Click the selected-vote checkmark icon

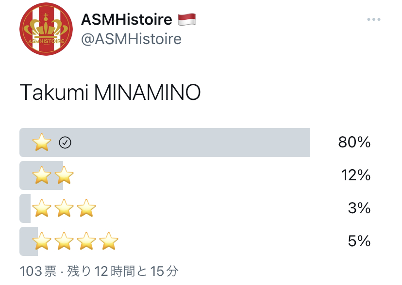65,142
